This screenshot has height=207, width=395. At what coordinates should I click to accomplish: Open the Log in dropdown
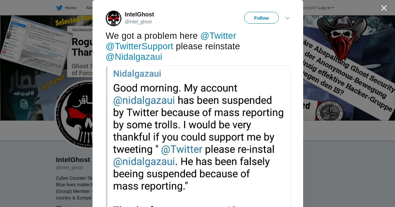click(x=326, y=8)
